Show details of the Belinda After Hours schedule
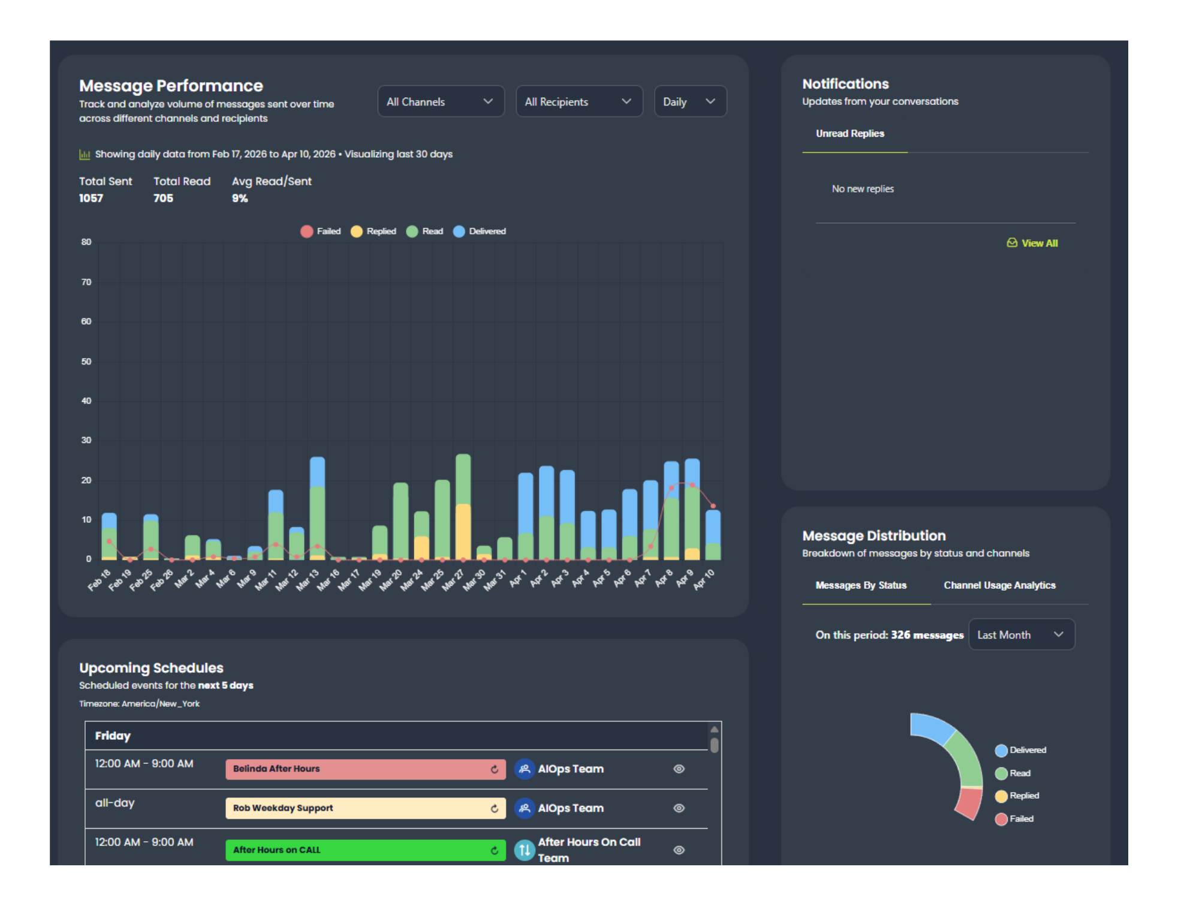Image resolution: width=1199 pixels, height=906 pixels. pyautogui.click(x=679, y=769)
